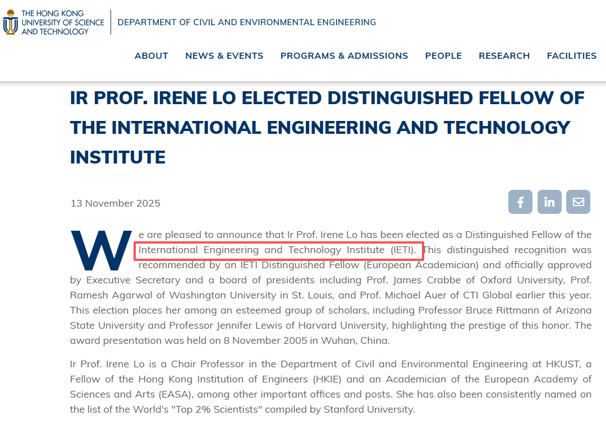Image resolution: width=606 pixels, height=425 pixels.
Task: Go to the FACILITIES section
Action: tap(571, 56)
